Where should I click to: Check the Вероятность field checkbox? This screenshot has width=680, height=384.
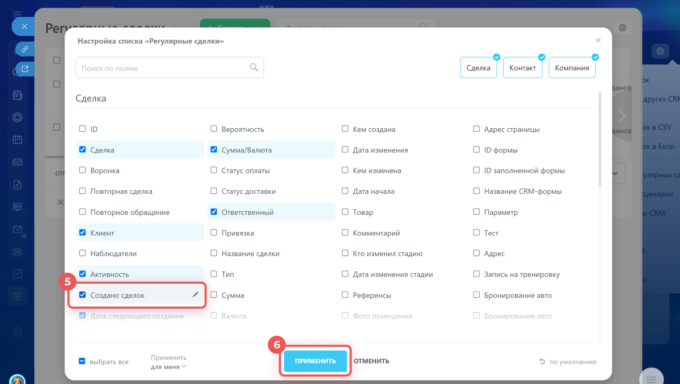coord(214,129)
